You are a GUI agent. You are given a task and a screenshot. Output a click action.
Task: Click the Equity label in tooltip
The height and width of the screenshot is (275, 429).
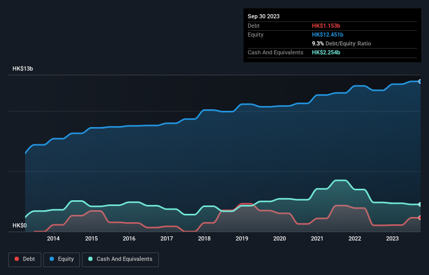click(x=256, y=35)
